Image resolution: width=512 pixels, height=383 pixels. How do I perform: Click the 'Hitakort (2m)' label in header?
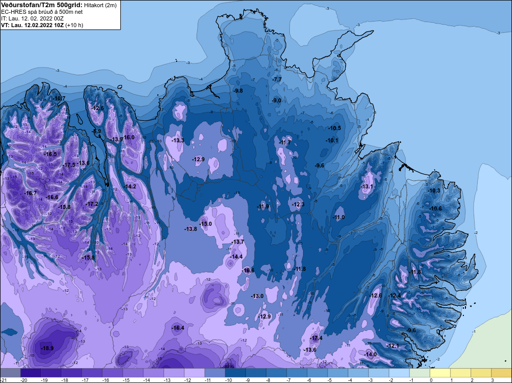100,5
